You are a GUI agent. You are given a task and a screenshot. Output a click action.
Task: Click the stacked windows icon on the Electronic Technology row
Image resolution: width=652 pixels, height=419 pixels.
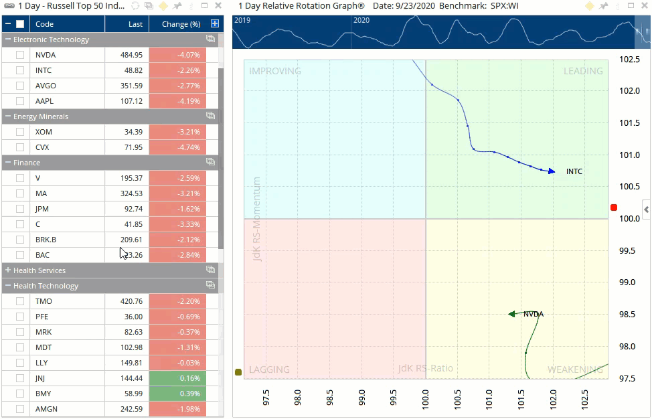pyautogui.click(x=210, y=39)
